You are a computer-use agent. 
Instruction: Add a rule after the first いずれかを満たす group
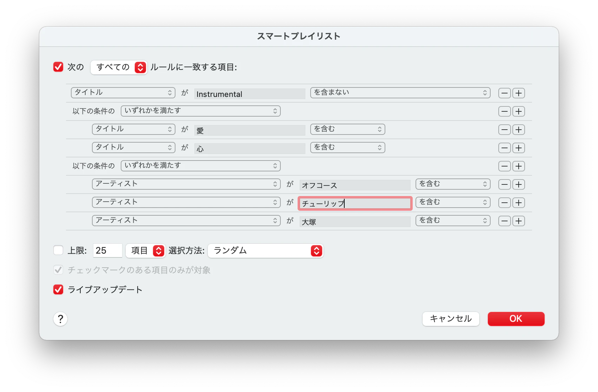519,111
